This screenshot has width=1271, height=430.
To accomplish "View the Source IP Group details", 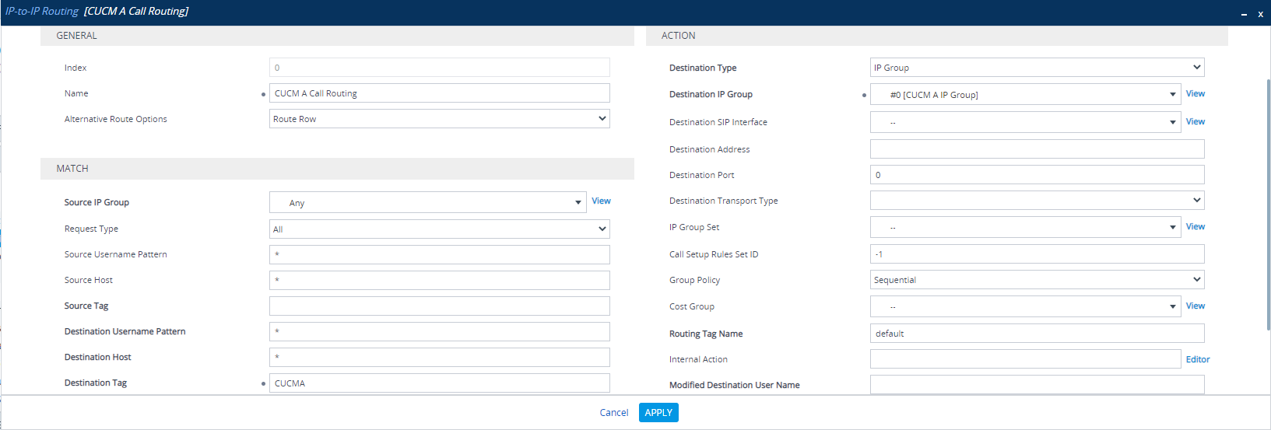I will click(x=601, y=201).
